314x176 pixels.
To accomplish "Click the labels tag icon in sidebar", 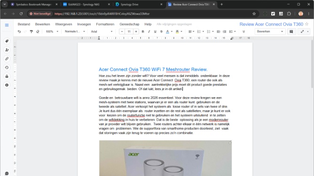I will coord(7,41).
